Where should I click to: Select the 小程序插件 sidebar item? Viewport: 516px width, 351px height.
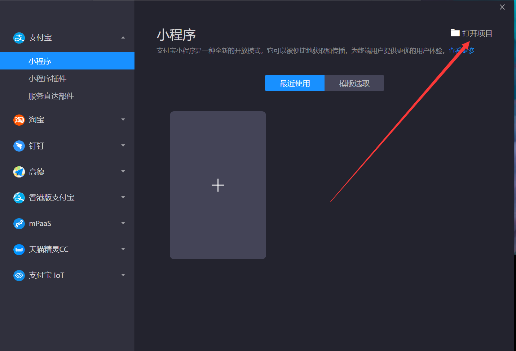click(67, 78)
